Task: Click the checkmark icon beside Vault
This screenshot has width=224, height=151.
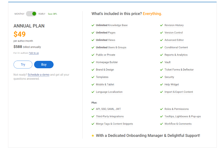Action: 162,62
